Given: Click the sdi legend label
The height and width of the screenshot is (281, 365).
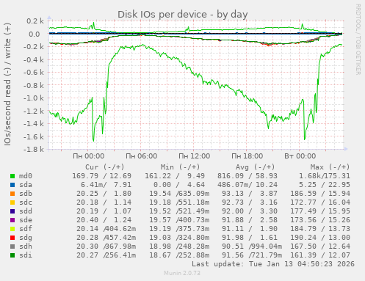Looking at the screenshot, I should (26, 255).
